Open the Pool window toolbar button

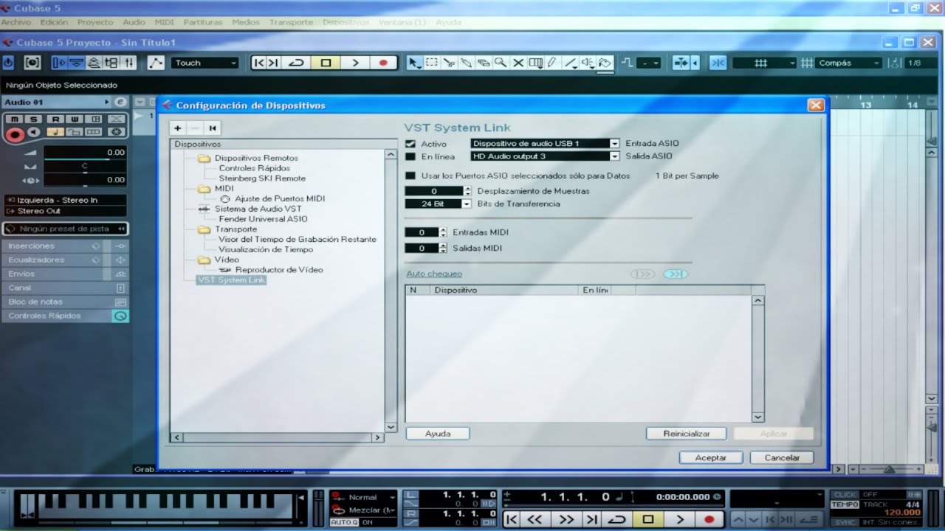(x=111, y=63)
